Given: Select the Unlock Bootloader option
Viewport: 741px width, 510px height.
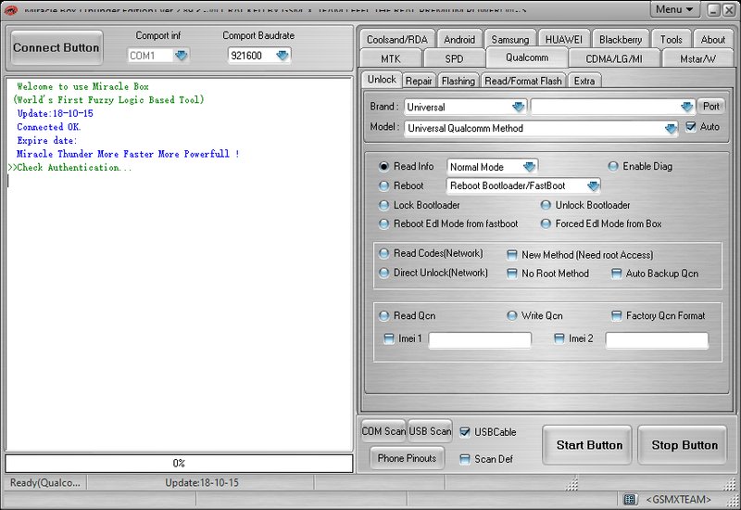Looking at the screenshot, I should 546,205.
